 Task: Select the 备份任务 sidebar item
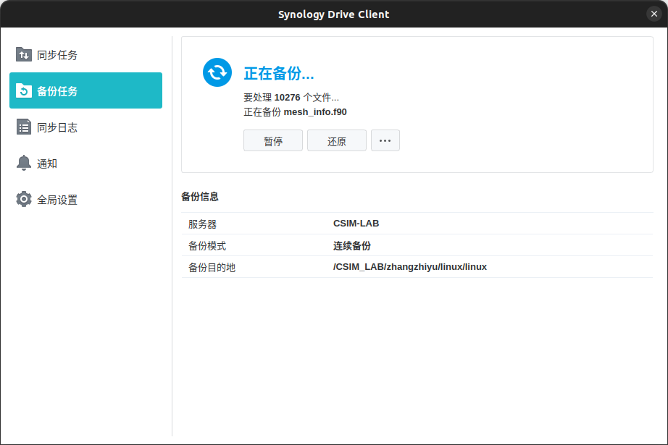click(85, 90)
